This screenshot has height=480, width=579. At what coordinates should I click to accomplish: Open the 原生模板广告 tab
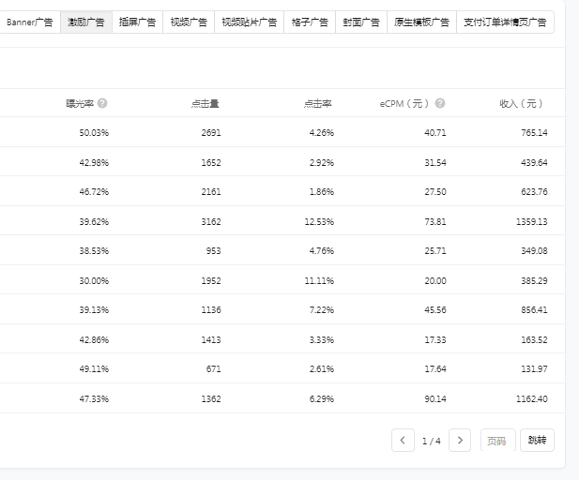click(x=421, y=22)
